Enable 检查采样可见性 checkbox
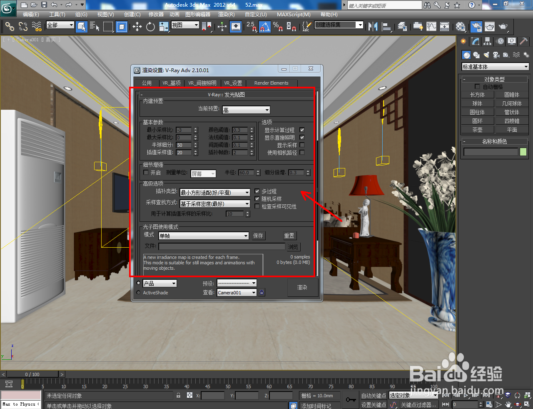This screenshot has height=409, width=533. (x=257, y=206)
